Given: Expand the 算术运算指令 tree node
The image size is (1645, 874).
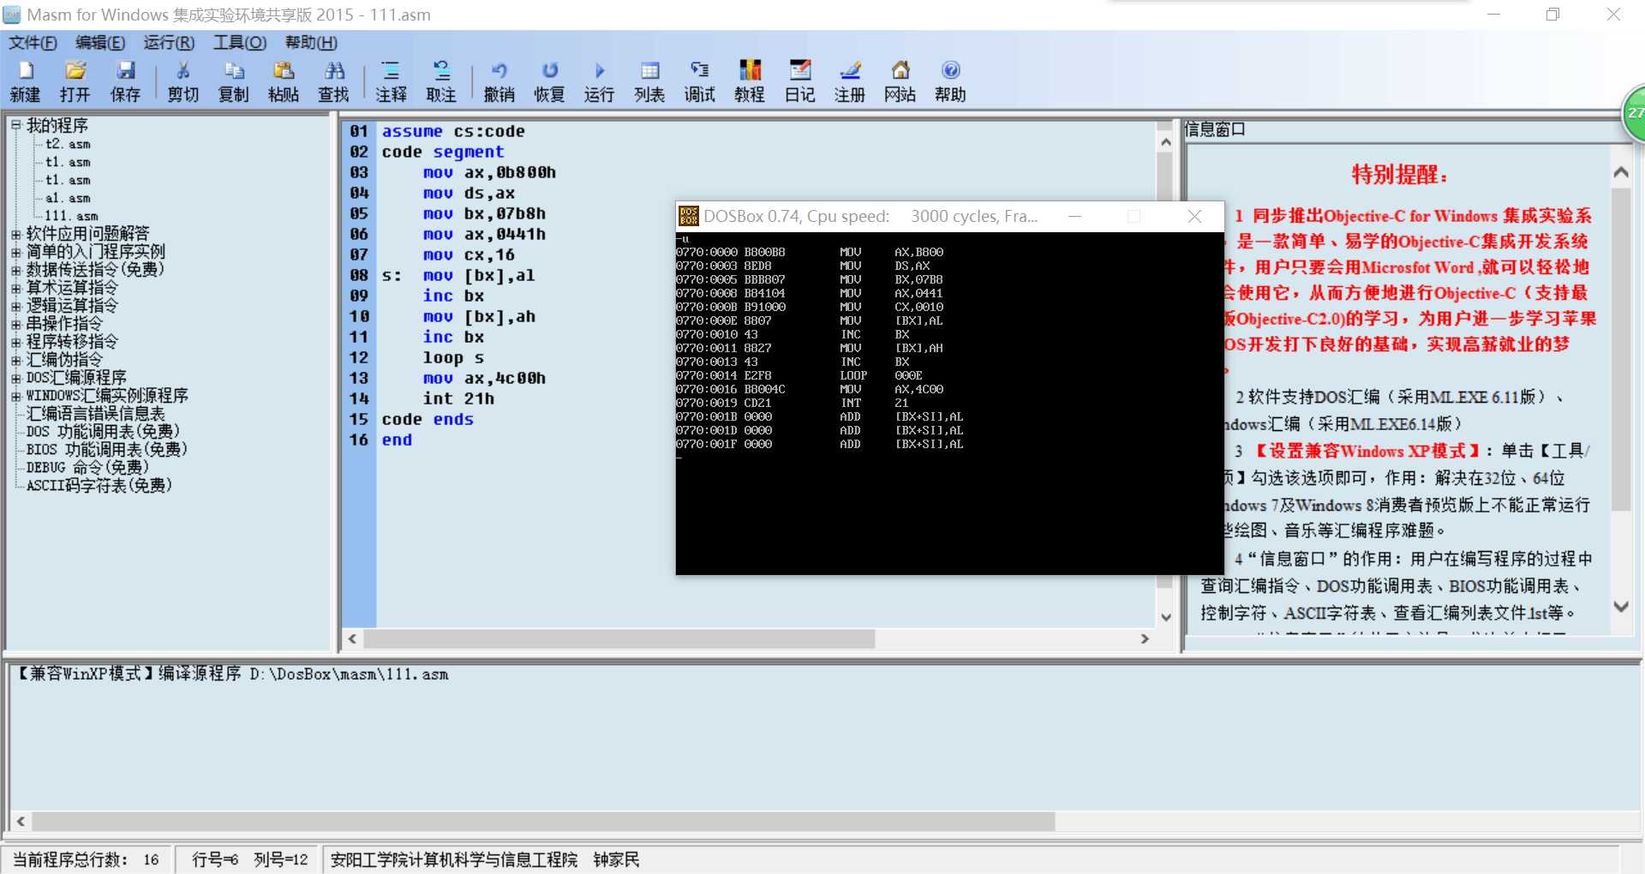Looking at the screenshot, I should point(15,288).
